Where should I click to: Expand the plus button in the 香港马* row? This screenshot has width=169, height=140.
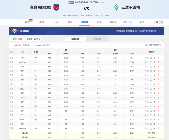[36, 120]
